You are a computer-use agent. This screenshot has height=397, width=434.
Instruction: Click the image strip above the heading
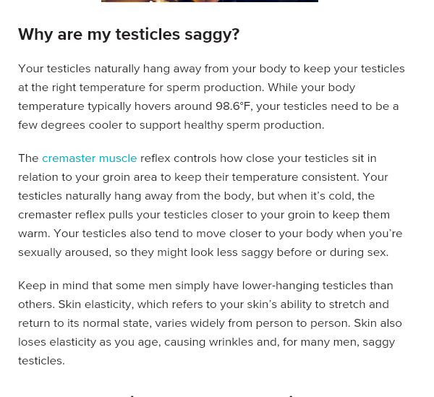click(210, 1)
